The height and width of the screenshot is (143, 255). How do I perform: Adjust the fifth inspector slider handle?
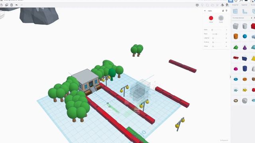[x=213, y=46]
